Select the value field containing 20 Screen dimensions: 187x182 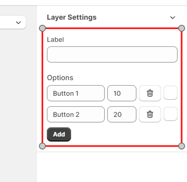(122, 114)
